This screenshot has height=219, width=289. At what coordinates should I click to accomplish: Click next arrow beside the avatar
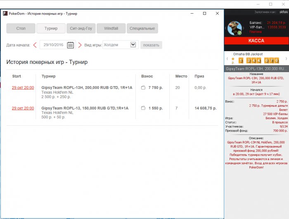point(244,28)
